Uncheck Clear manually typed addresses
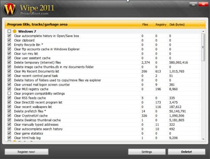Screen dimensions: 210x159 pyautogui.click(x=9, y=124)
